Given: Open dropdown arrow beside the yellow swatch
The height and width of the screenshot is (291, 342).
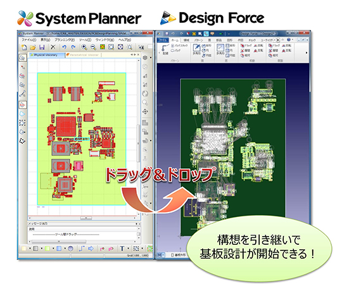Looking at the screenshot, I should tap(30, 249).
